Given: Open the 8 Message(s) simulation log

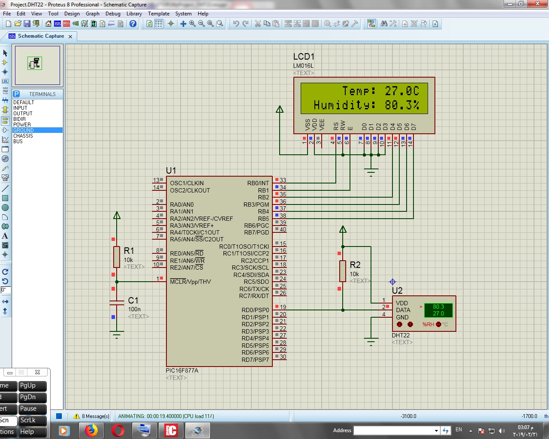Looking at the screenshot, I should pos(91,416).
